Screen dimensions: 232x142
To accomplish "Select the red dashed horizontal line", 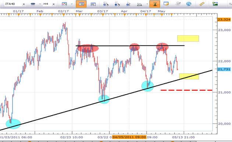I will (186, 90).
